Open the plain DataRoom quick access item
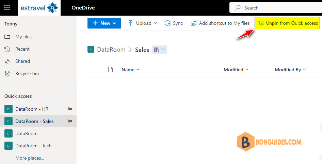 38,133
